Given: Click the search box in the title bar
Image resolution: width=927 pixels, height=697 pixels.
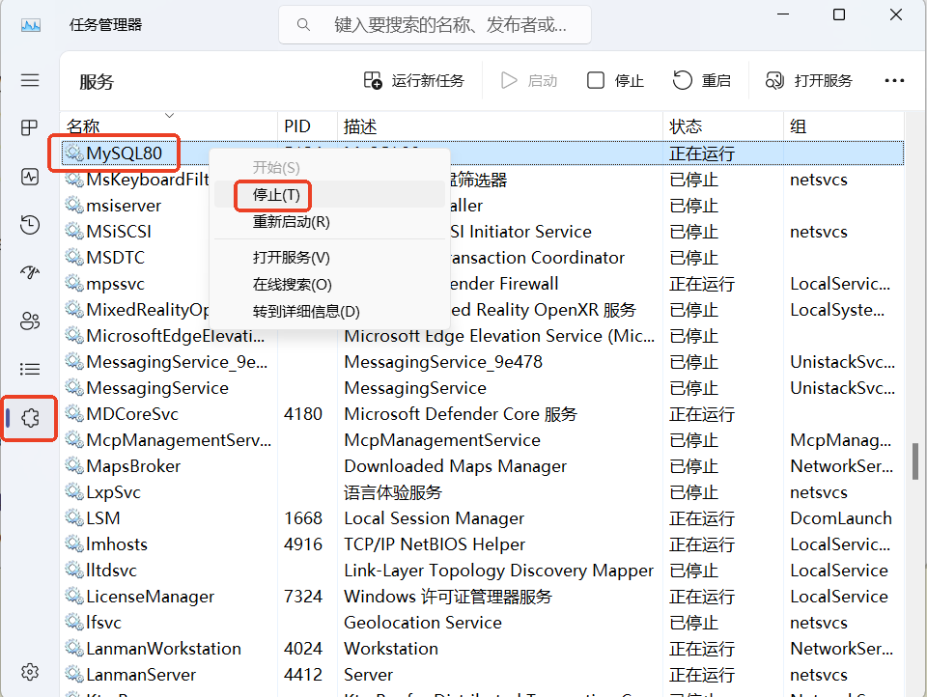Looking at the screenshot, I should coord(435,25).
